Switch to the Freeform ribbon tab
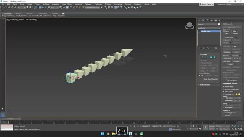 click(x=18, y=13)
